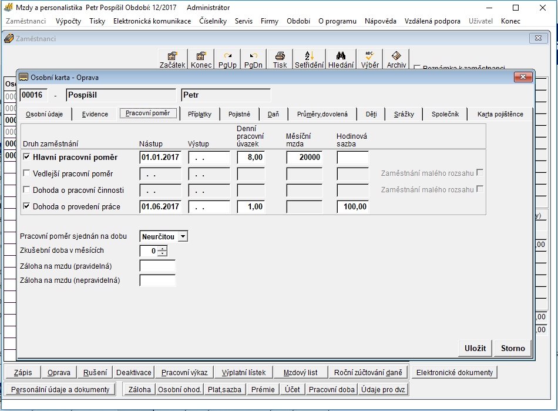
Task: Open search with Hledání binoculars
Action: (341, 59)
